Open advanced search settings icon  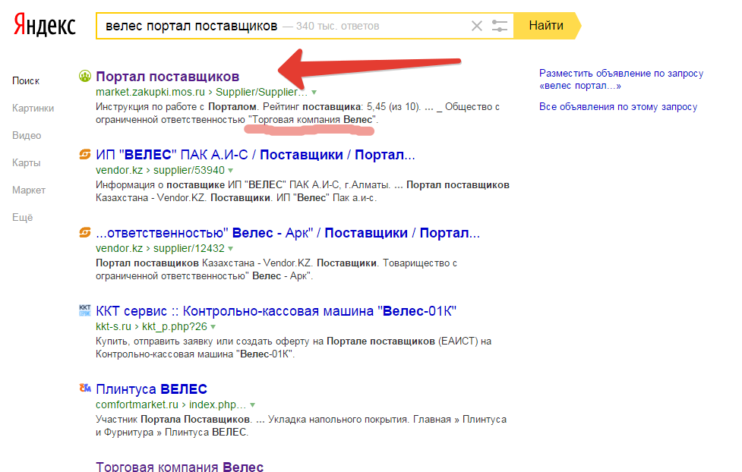tap(499, 26)
